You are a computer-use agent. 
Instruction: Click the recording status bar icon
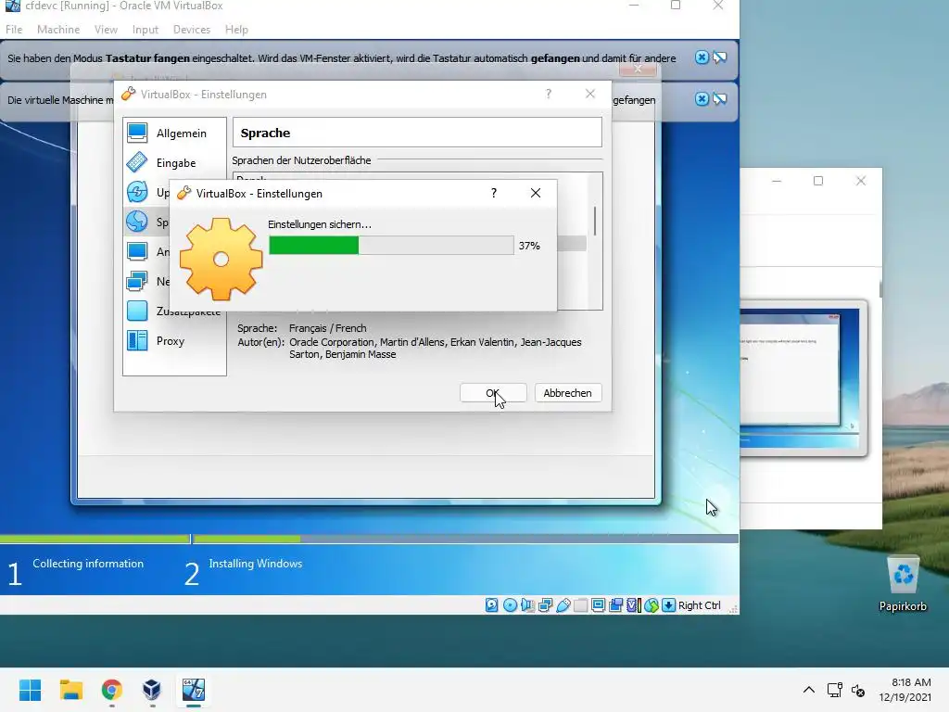coord(615,604)
